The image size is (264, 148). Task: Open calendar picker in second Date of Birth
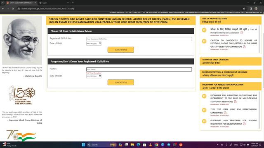pos(100,76)
